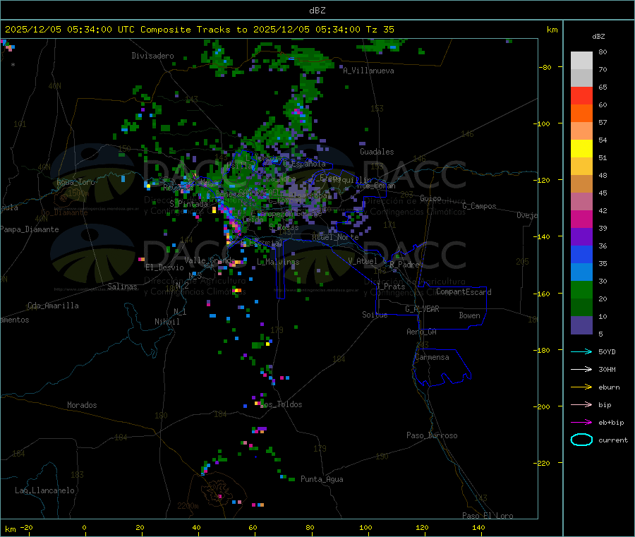Image resolution: width=635 pixels, height=537 pixels.
Task: Click the CompantEscard map label
Action: tap(464, 291)
